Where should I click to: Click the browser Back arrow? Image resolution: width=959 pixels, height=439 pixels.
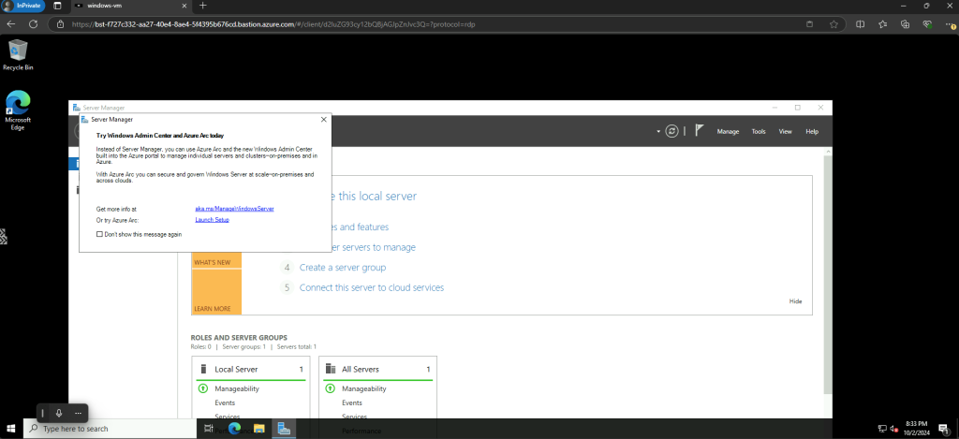pos(11,24)
